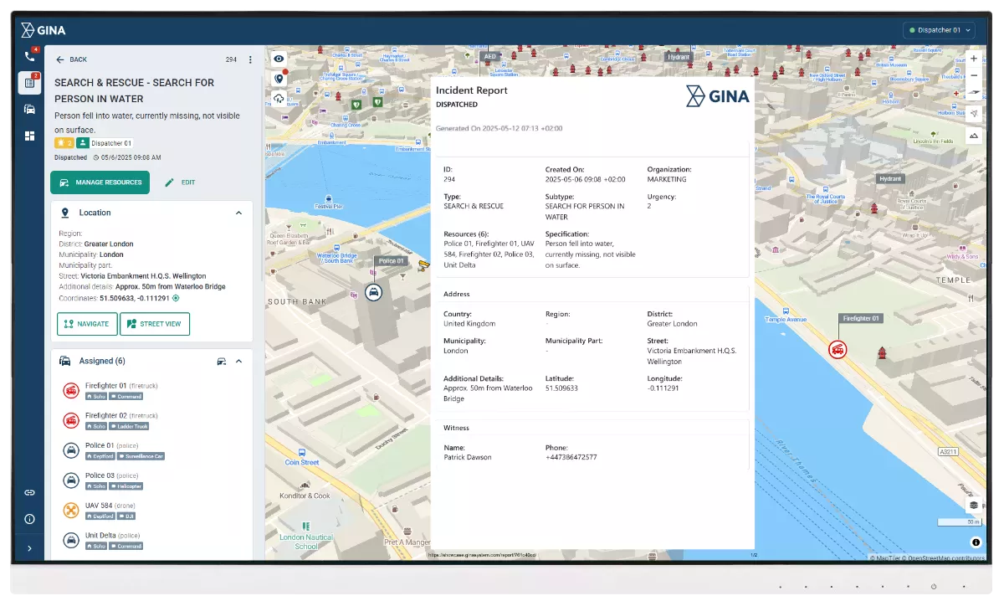
Task: Click the link icon in the sidebar
Action: point(30,492)
